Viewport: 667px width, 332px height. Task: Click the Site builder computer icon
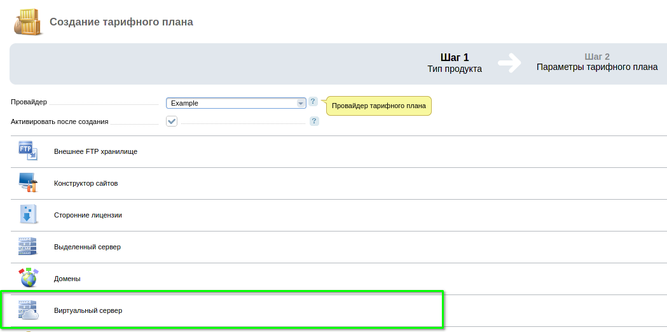[28, 183]
